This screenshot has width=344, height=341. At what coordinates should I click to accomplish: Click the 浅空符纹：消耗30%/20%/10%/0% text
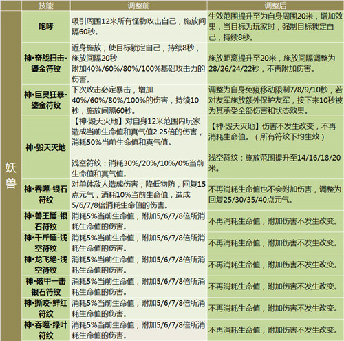138,168
